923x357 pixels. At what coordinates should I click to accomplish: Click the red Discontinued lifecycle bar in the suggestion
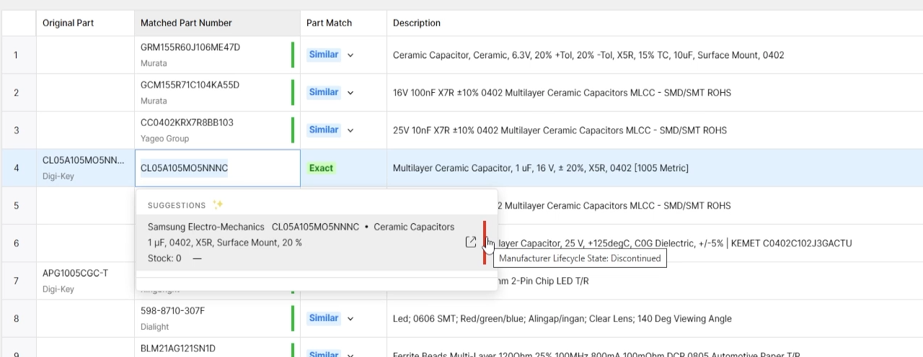(x=485, y=243)
